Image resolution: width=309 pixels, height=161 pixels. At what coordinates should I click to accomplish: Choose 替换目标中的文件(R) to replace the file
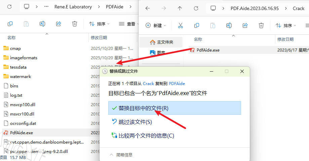tap(143, 108)
